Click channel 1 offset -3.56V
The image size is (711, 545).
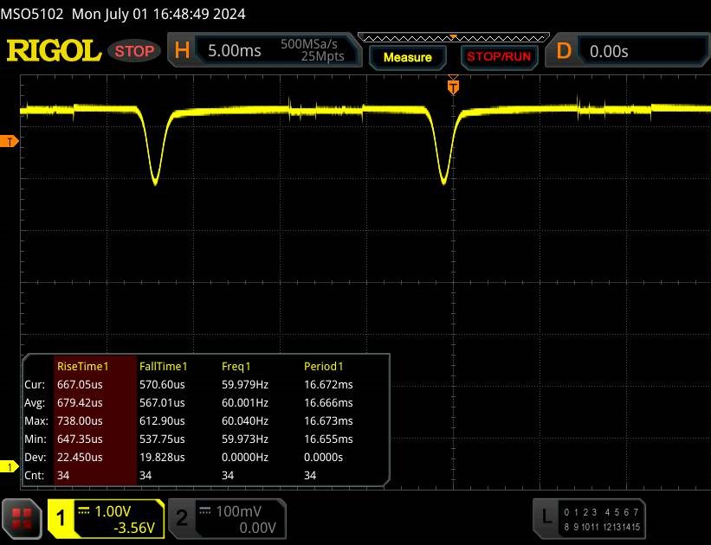[x=134, y=528]
